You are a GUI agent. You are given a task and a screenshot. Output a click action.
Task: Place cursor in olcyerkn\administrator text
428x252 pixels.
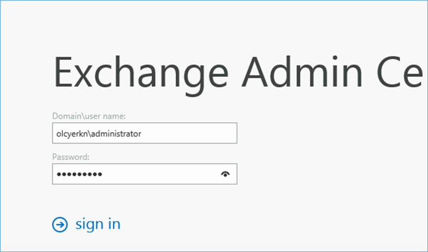99,134
